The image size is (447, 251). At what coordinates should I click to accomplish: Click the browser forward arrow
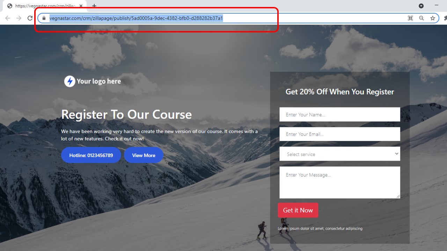pyautogui.click(x=19, y=18)
